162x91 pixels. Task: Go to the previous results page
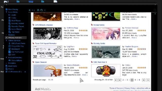tap(120, 80)
